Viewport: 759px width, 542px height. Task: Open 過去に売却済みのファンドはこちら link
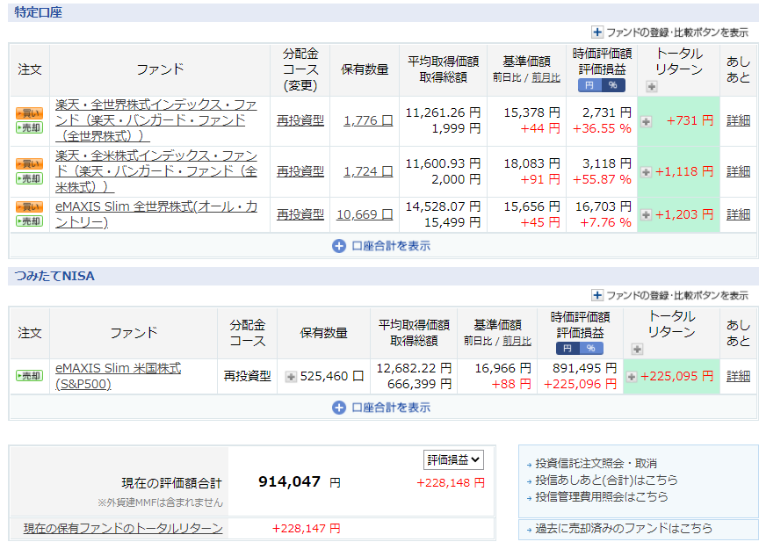(624, 528)
